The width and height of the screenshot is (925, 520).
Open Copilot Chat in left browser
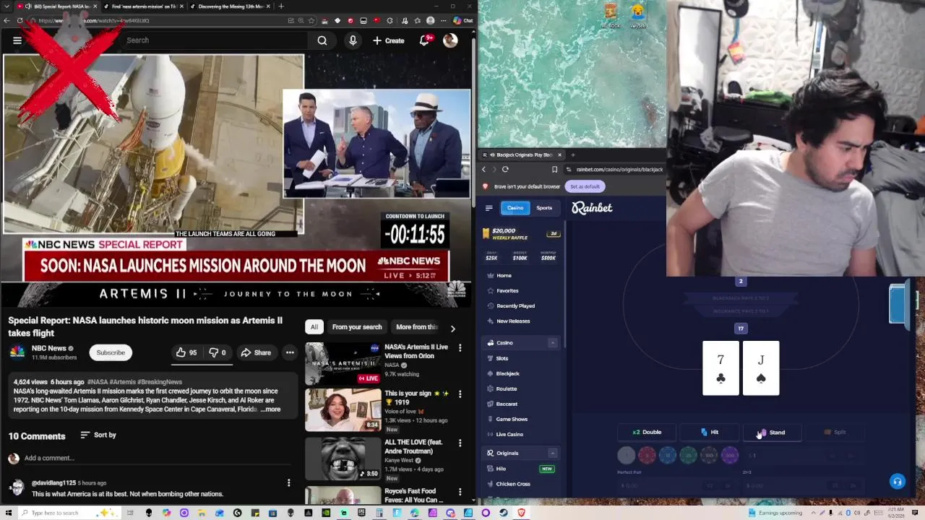(x=462, y=20)
